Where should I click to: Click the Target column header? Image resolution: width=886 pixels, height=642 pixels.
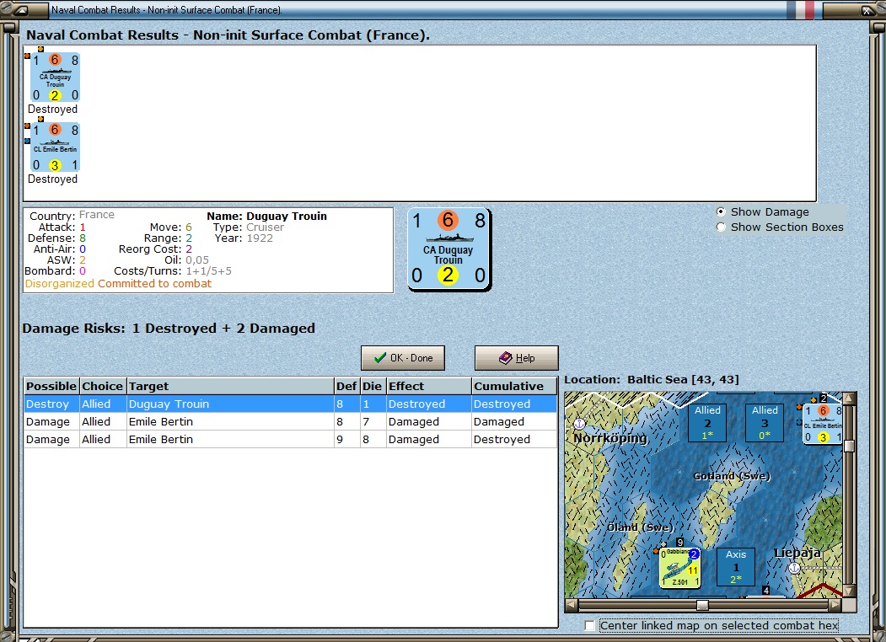click(x=230, y=386)
